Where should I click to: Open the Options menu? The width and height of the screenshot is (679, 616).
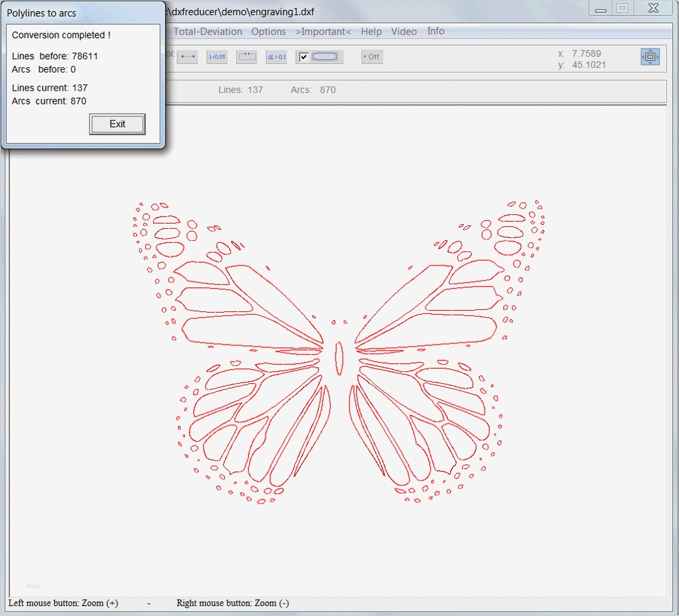click(x=268, y=32)
